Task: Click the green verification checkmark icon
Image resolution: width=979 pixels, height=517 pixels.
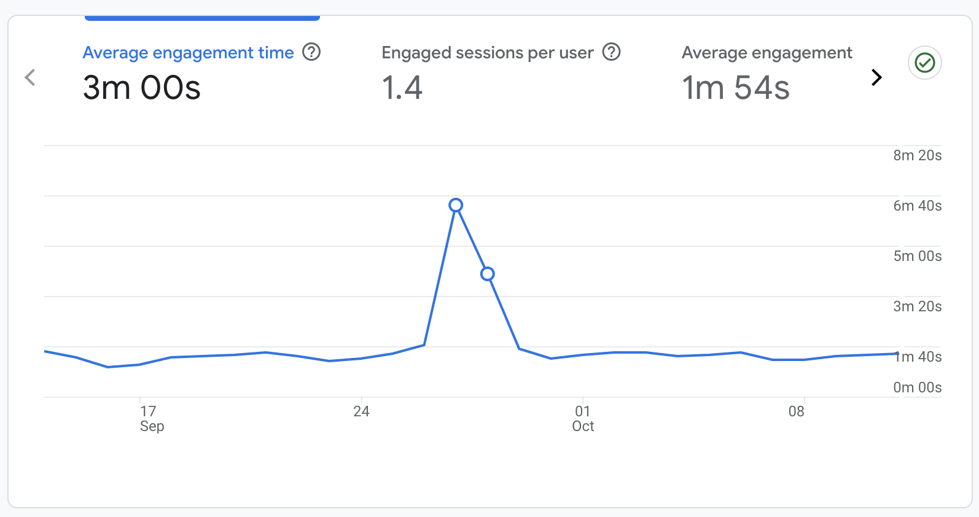Action: (924, 62)
